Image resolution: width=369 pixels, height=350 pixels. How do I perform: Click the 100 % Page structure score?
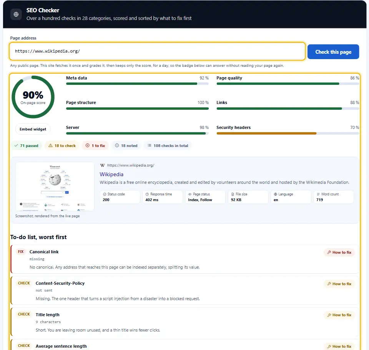point(203,102)
